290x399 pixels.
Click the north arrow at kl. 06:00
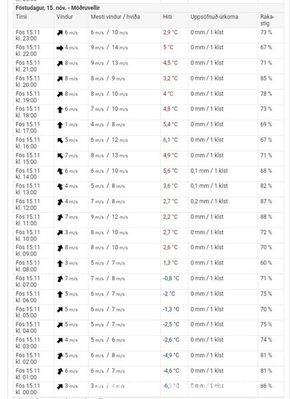tap(60, 295)
